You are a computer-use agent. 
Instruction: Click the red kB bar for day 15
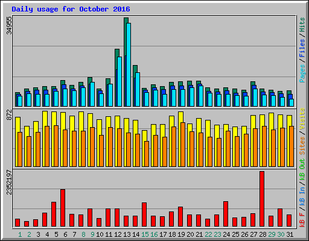[x=144, y=214]
